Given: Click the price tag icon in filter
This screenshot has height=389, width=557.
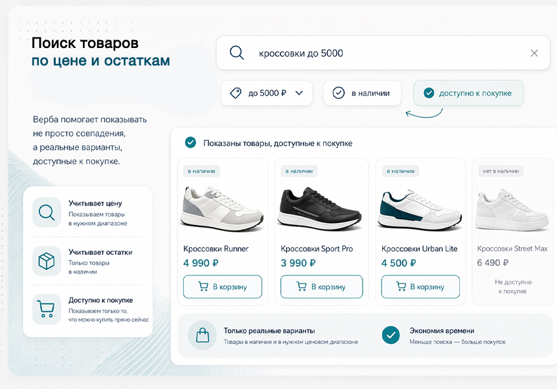Looking at the screenshot, I should click(x=235, y=93).
